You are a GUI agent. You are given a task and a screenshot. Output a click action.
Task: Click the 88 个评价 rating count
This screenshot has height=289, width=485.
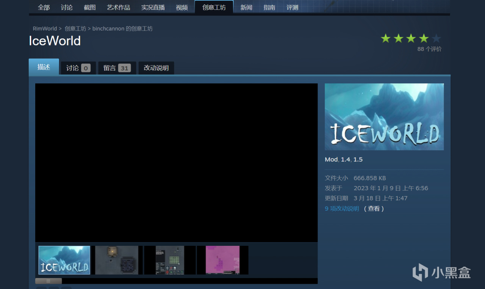tap(429, 49)
